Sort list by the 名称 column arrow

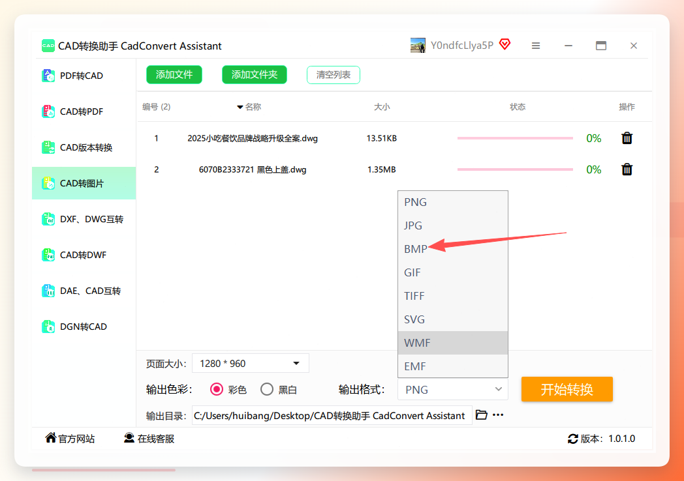tap(240, 107)
